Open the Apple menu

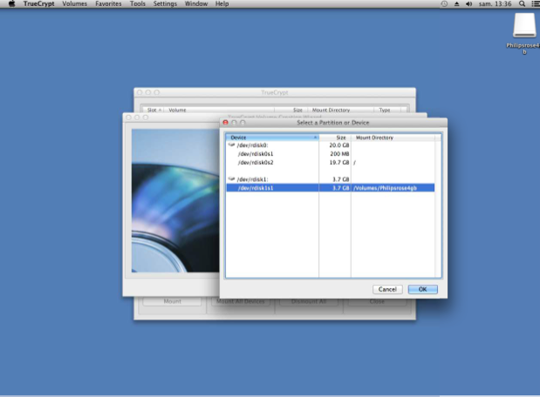pos(11,3)
